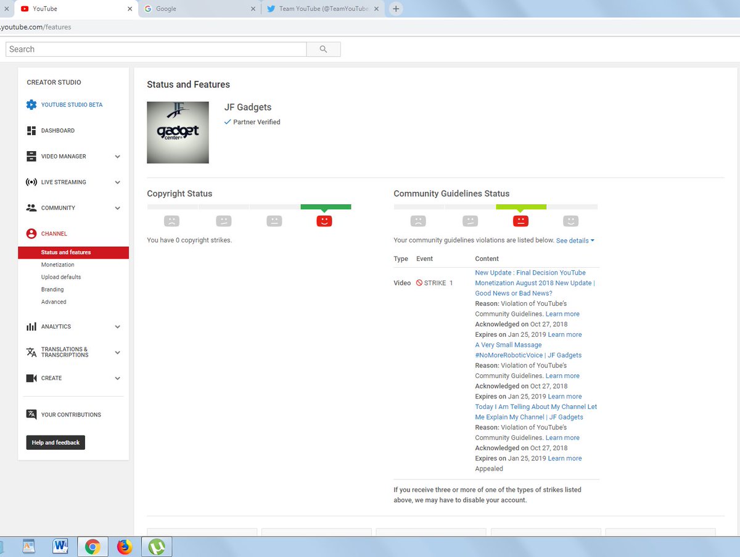Click red community guidelines status face

(x=520, y=221)
